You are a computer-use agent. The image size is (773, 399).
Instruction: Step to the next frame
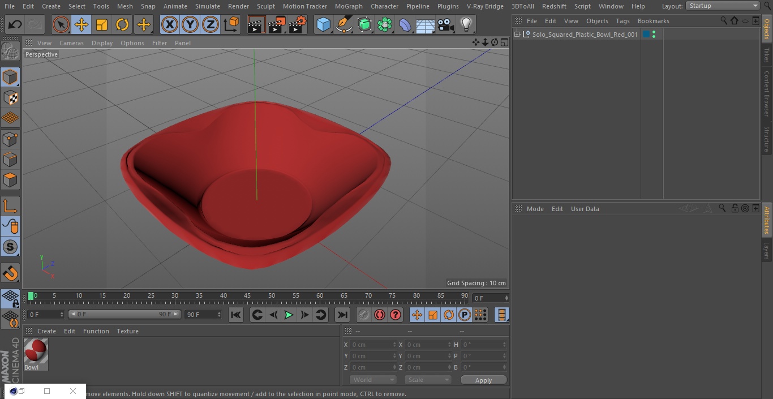pyautogui.click(x=304, y=315)
